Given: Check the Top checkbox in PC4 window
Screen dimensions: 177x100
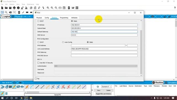Looking at the screenshot, I should click(x=36, y=79).
